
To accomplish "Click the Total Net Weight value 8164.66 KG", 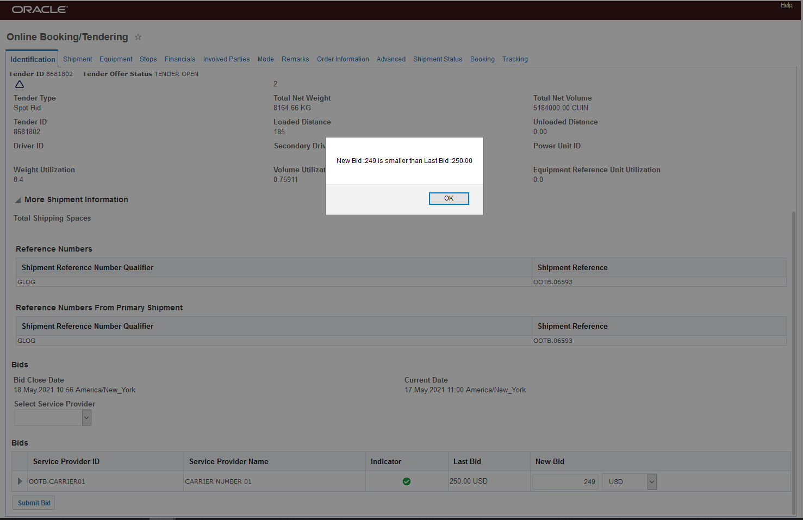I will point(292,108).
